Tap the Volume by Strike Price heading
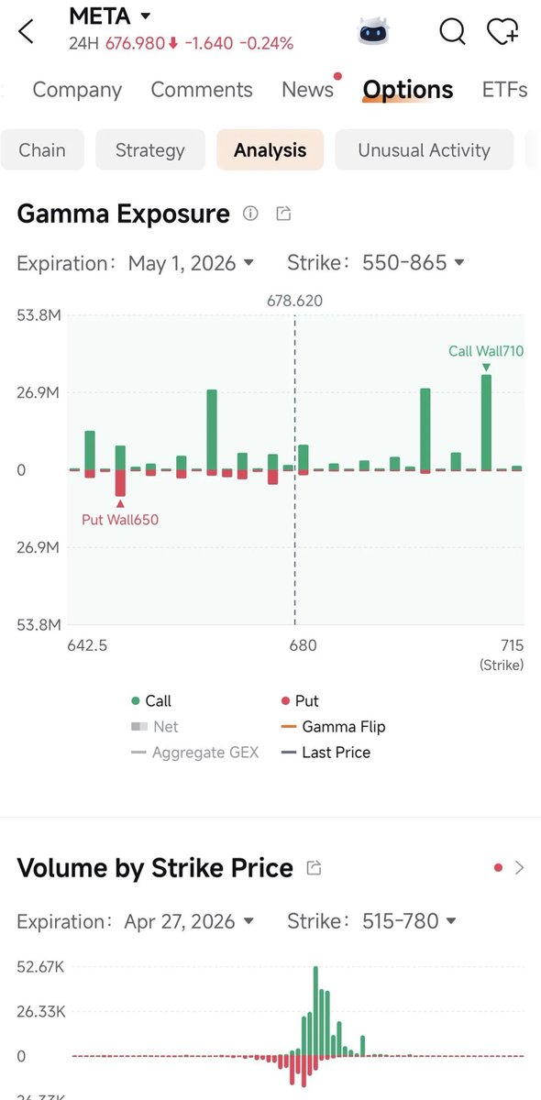541x1100 pixels. click(155, 867)
